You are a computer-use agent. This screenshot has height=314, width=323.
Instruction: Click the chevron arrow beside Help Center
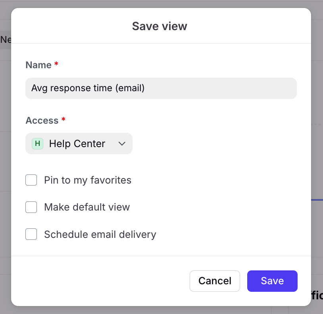click(122, 144)
